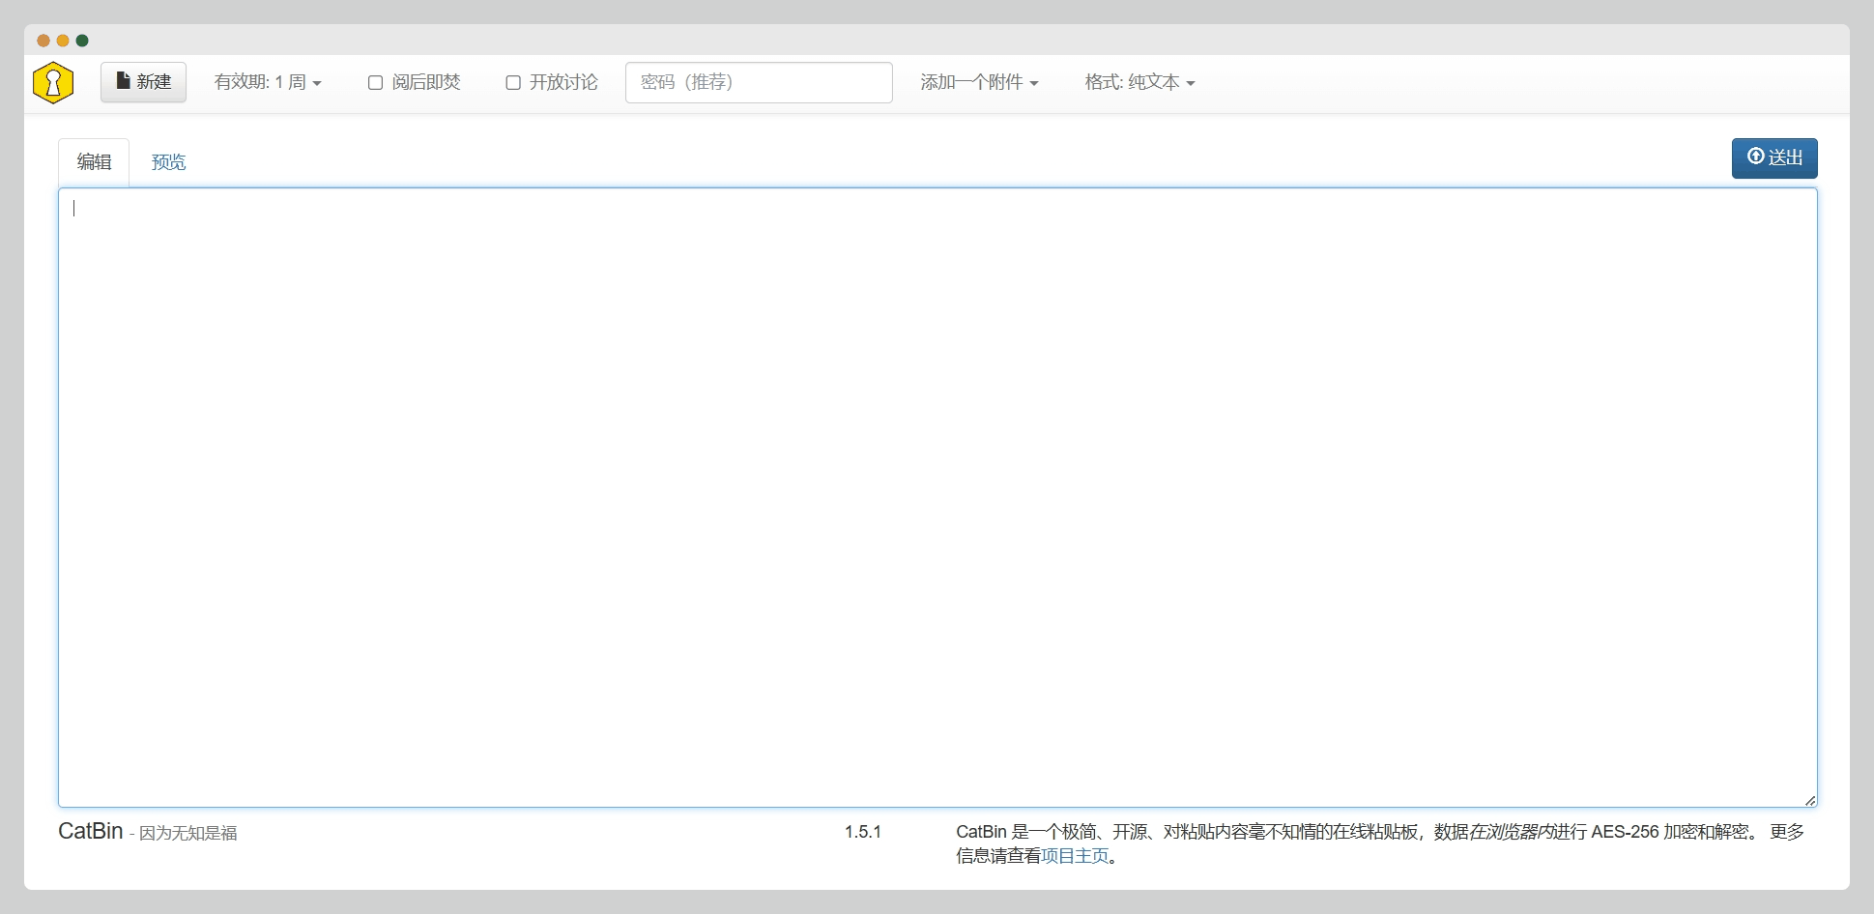1874x914 pixels.
Task: Click the document icon on 新建 button
Action: point(123,81)
